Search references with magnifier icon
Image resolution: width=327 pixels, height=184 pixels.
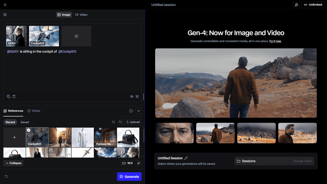(114, 122)
